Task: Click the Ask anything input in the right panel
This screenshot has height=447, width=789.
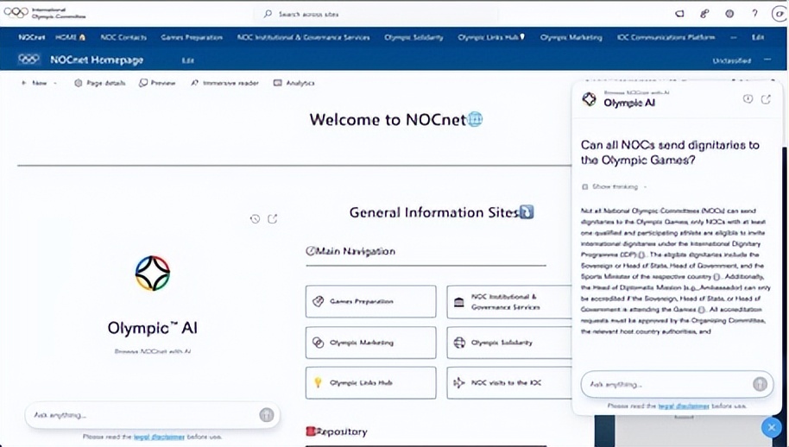Action: 665,384
